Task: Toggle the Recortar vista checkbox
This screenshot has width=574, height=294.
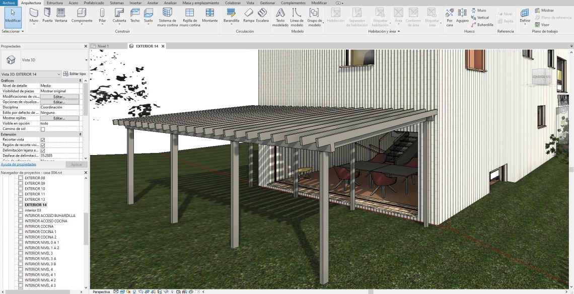Action: click(43, 139)
